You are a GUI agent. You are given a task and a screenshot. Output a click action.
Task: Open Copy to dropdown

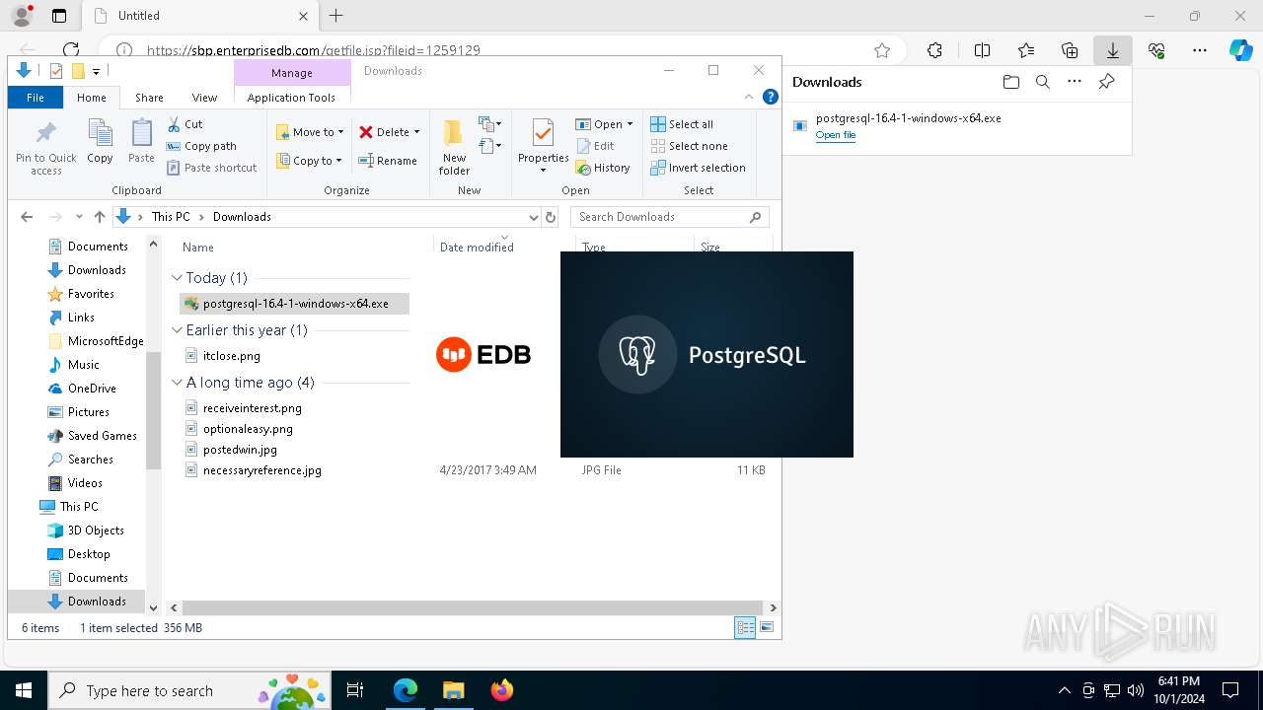310,161
